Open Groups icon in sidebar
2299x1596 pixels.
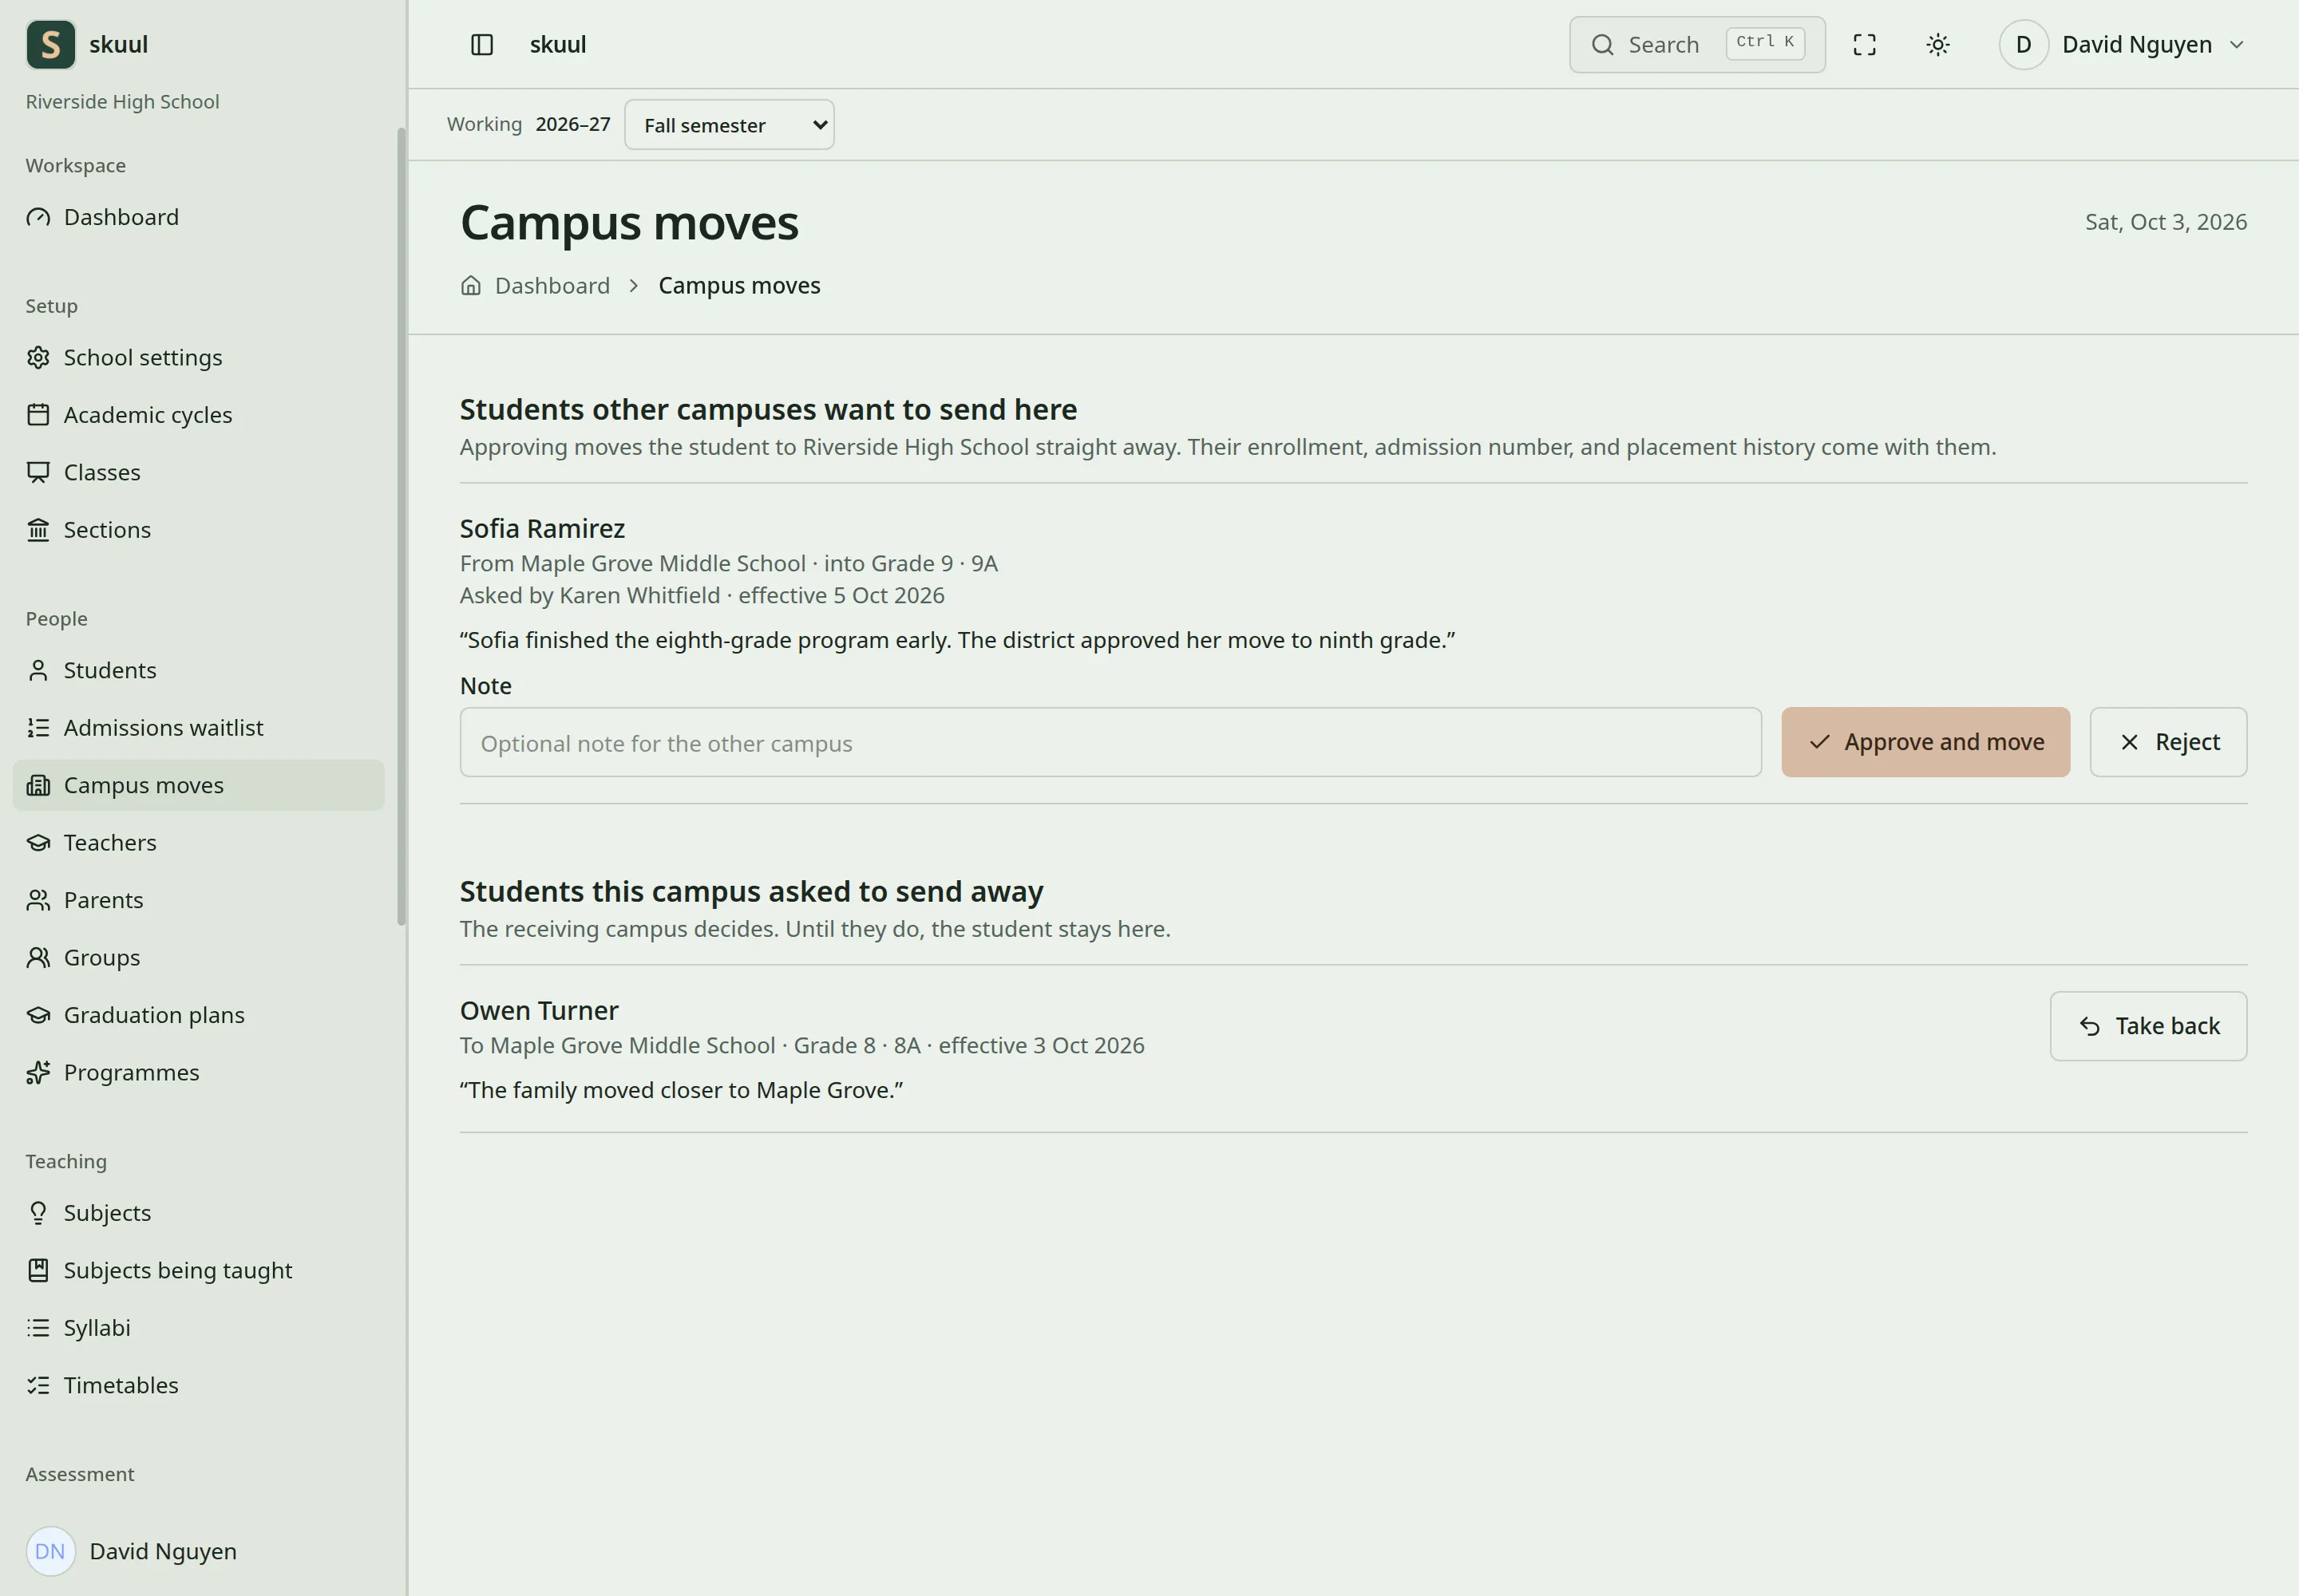point(38,958)
